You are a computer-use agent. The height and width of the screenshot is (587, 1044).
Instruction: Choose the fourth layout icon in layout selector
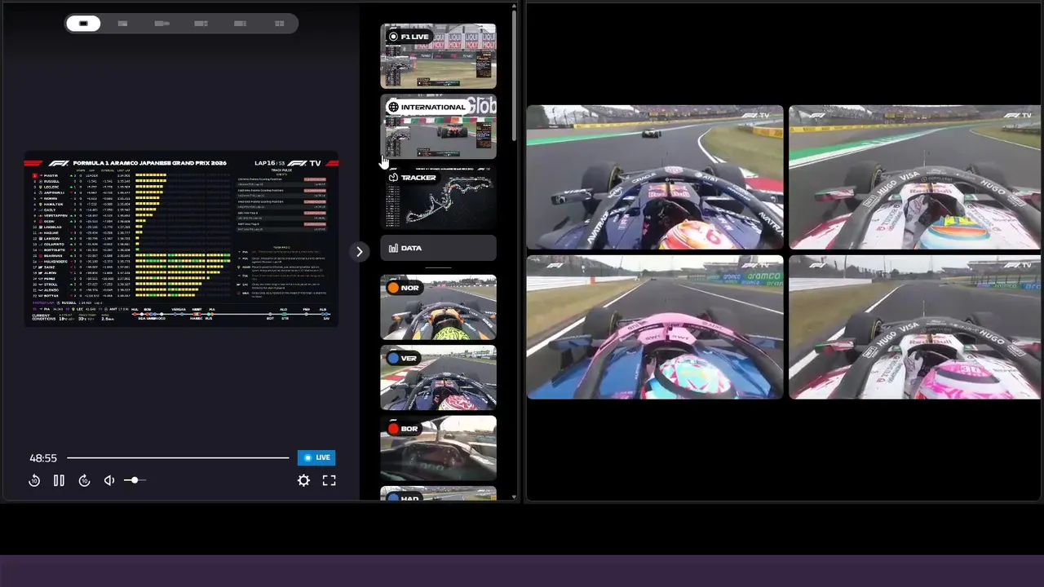click(x=201, y=24)
